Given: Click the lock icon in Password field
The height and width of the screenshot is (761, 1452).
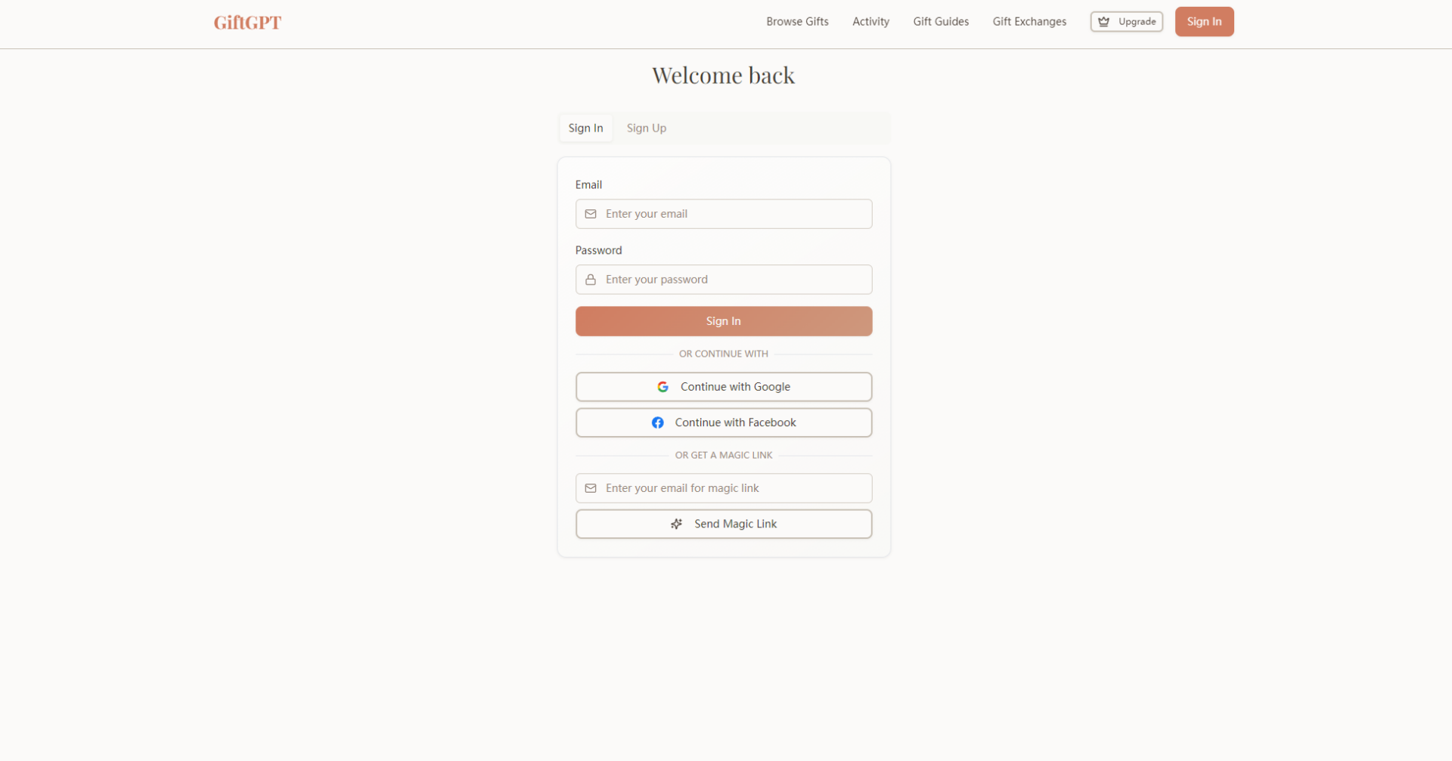Looking at the screenshot, I should tap(591, 280).
